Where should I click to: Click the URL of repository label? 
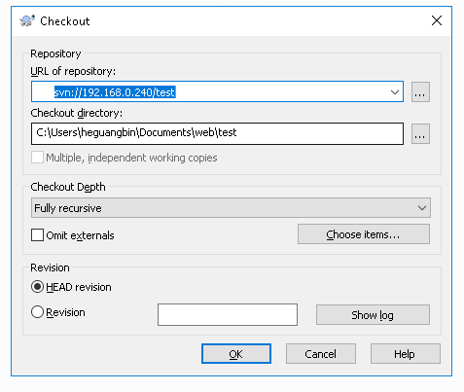coord(73,71)
